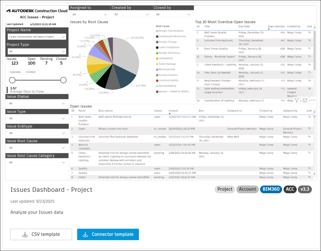Open link icon for Site Clean Up Needed

pyautogui.click(x=309, y=73)
